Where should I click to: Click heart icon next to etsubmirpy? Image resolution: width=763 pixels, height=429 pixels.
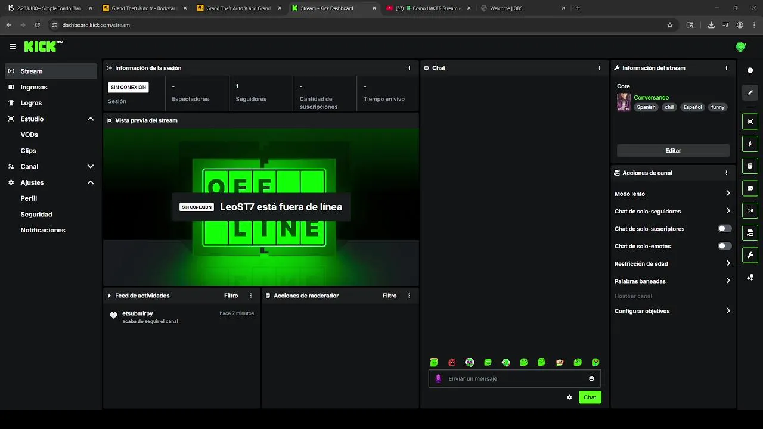[x=113, y=316]
